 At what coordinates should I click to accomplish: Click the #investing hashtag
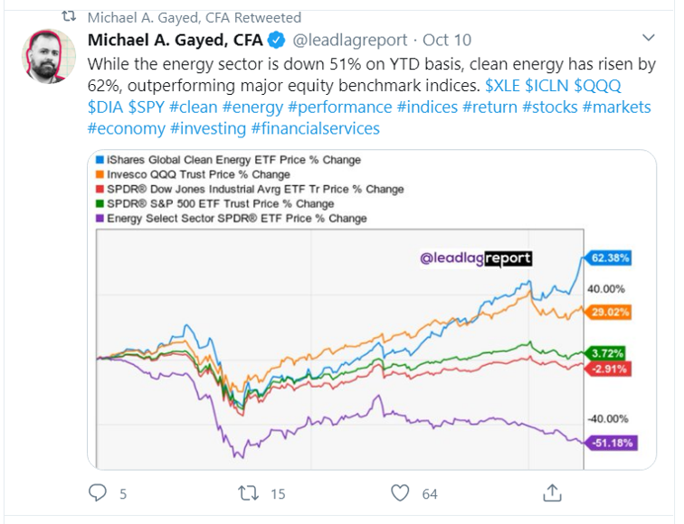201,129
